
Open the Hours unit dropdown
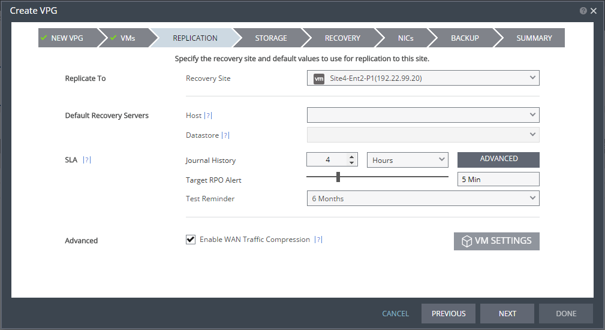[x=408, y=160]
